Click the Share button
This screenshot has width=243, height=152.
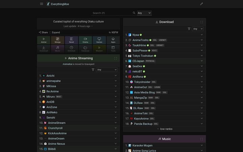43,32
